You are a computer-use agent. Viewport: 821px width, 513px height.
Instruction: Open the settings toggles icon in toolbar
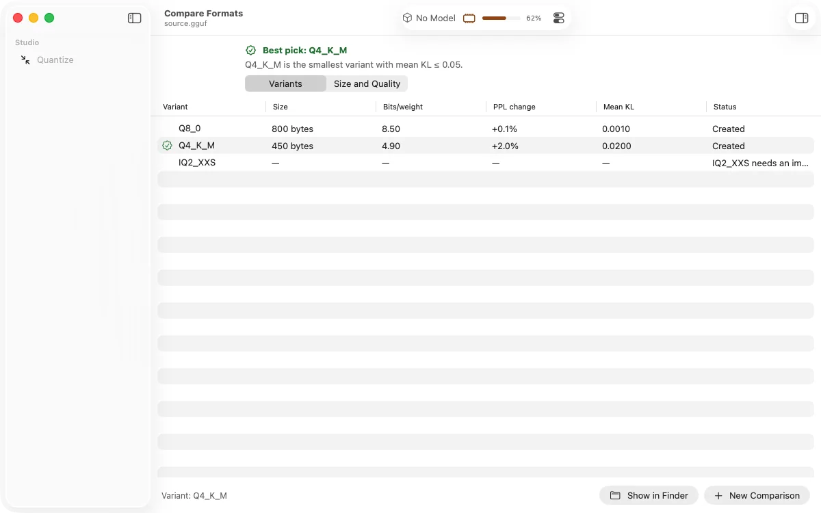559,18
